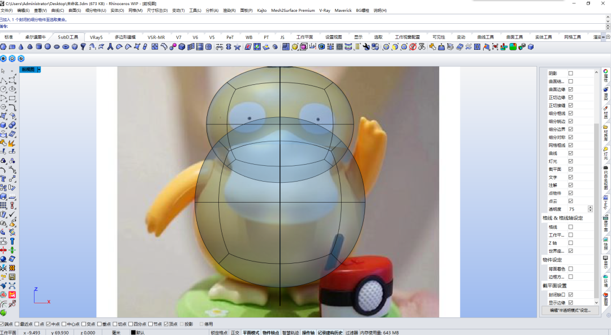Select the SubD truncated cone tool icon
This screenshot has width=611, height=335.
pos(30,47)
